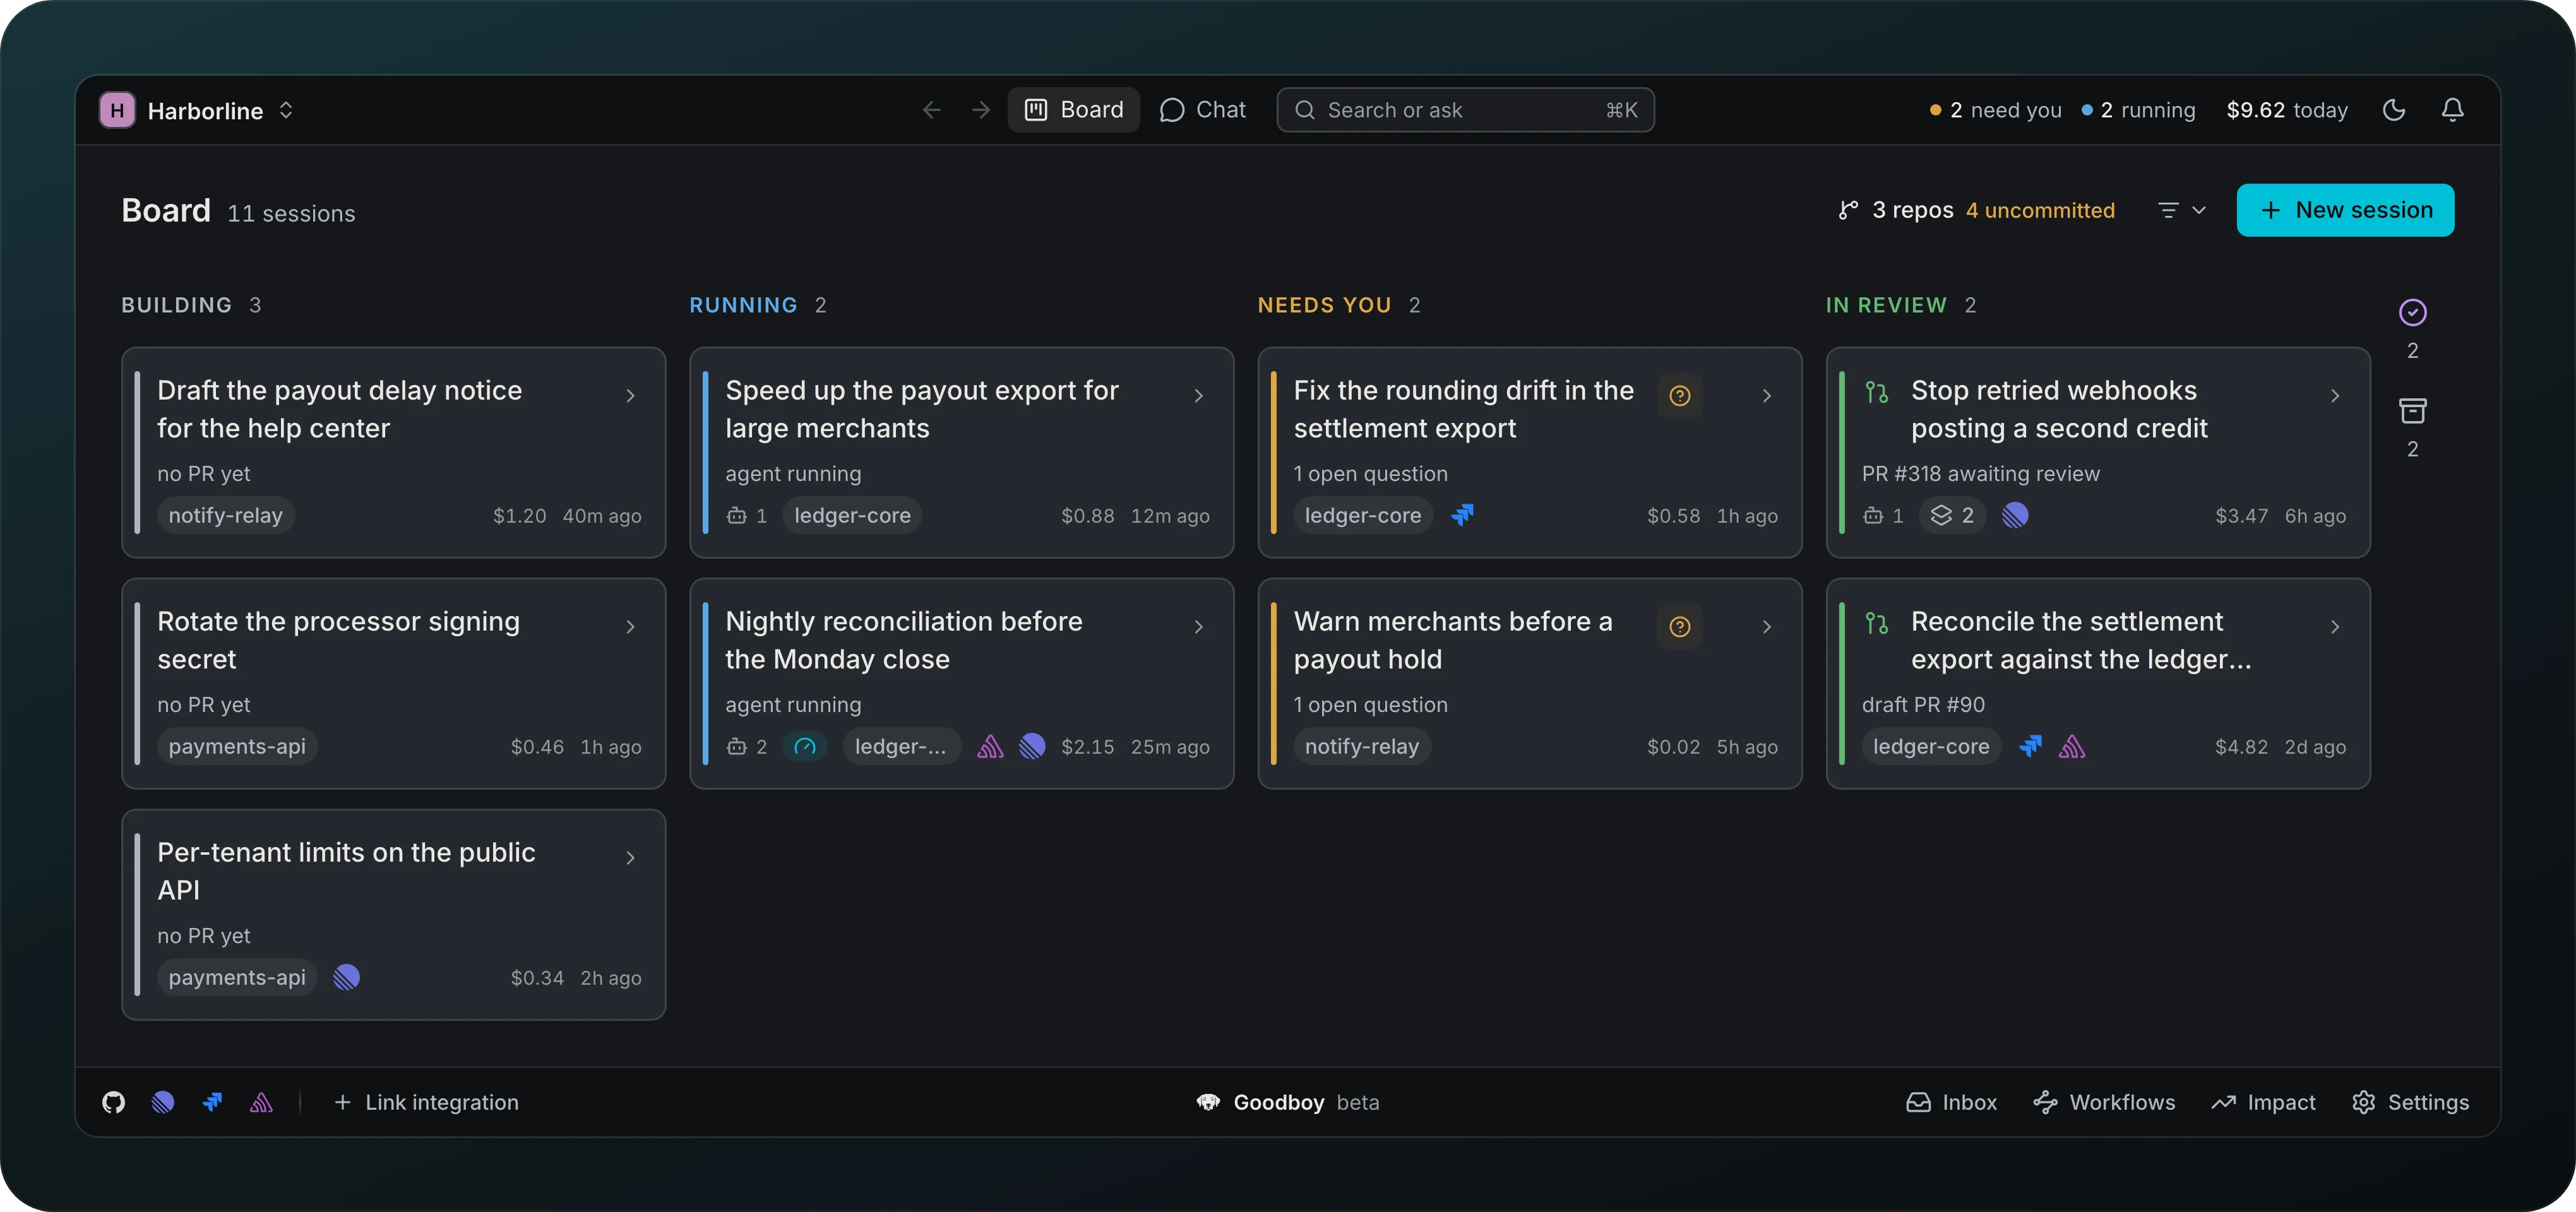Click the Jira icon on the rounding drift card
2576x1212 pixels.
coord(1462,515)
